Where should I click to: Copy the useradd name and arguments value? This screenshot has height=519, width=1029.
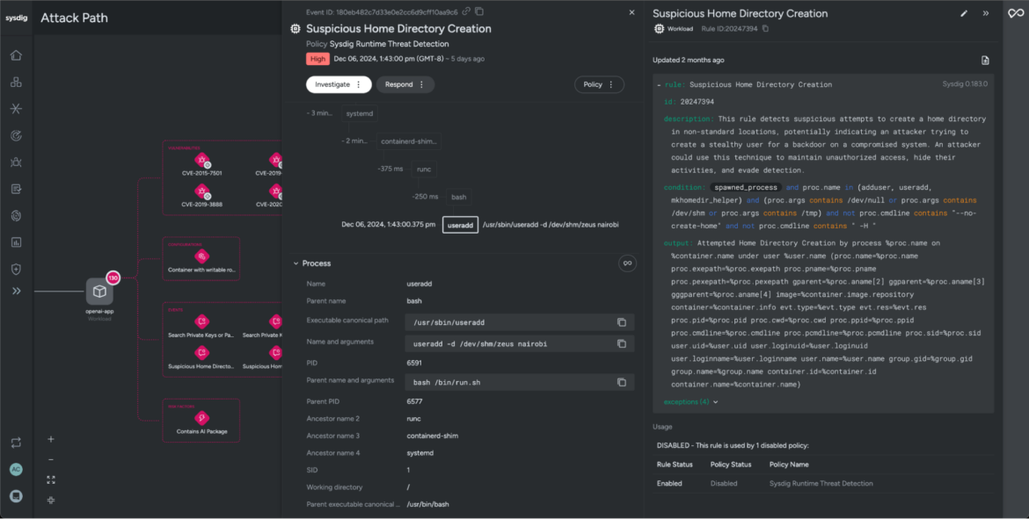622,344
